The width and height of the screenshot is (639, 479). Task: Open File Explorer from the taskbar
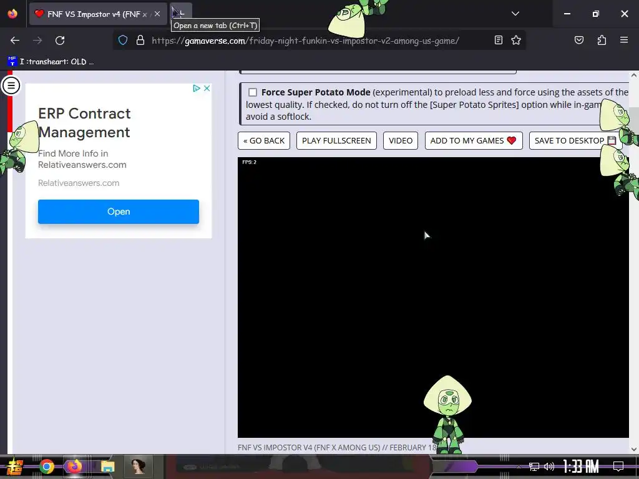107,467
